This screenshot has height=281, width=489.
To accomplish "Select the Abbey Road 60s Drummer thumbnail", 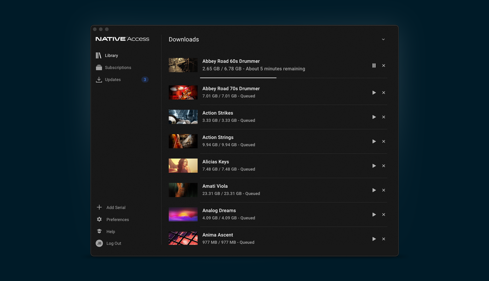I will coord(183,65).
